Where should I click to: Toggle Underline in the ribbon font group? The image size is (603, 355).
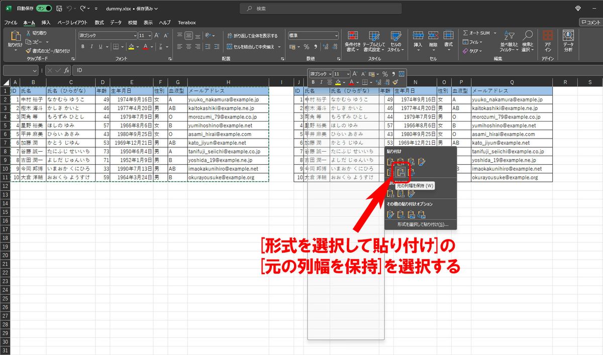(x=100, y=47)
